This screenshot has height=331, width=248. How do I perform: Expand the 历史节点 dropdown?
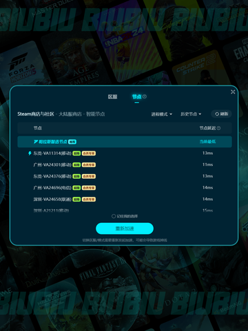[191, 114]
